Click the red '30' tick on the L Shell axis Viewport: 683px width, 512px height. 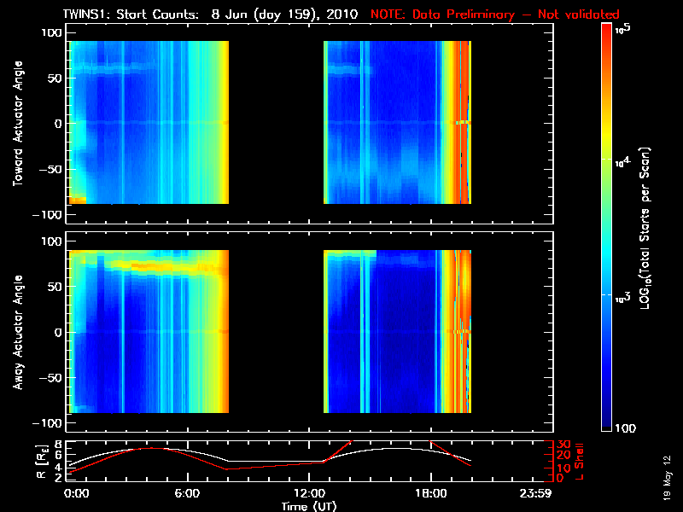(x=563, y=445)
